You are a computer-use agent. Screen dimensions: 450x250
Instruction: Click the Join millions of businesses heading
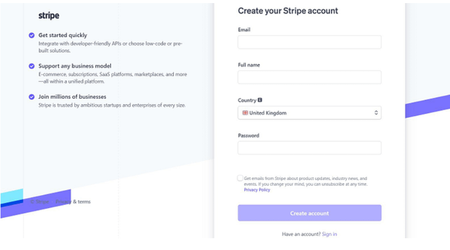coord(72,97)
